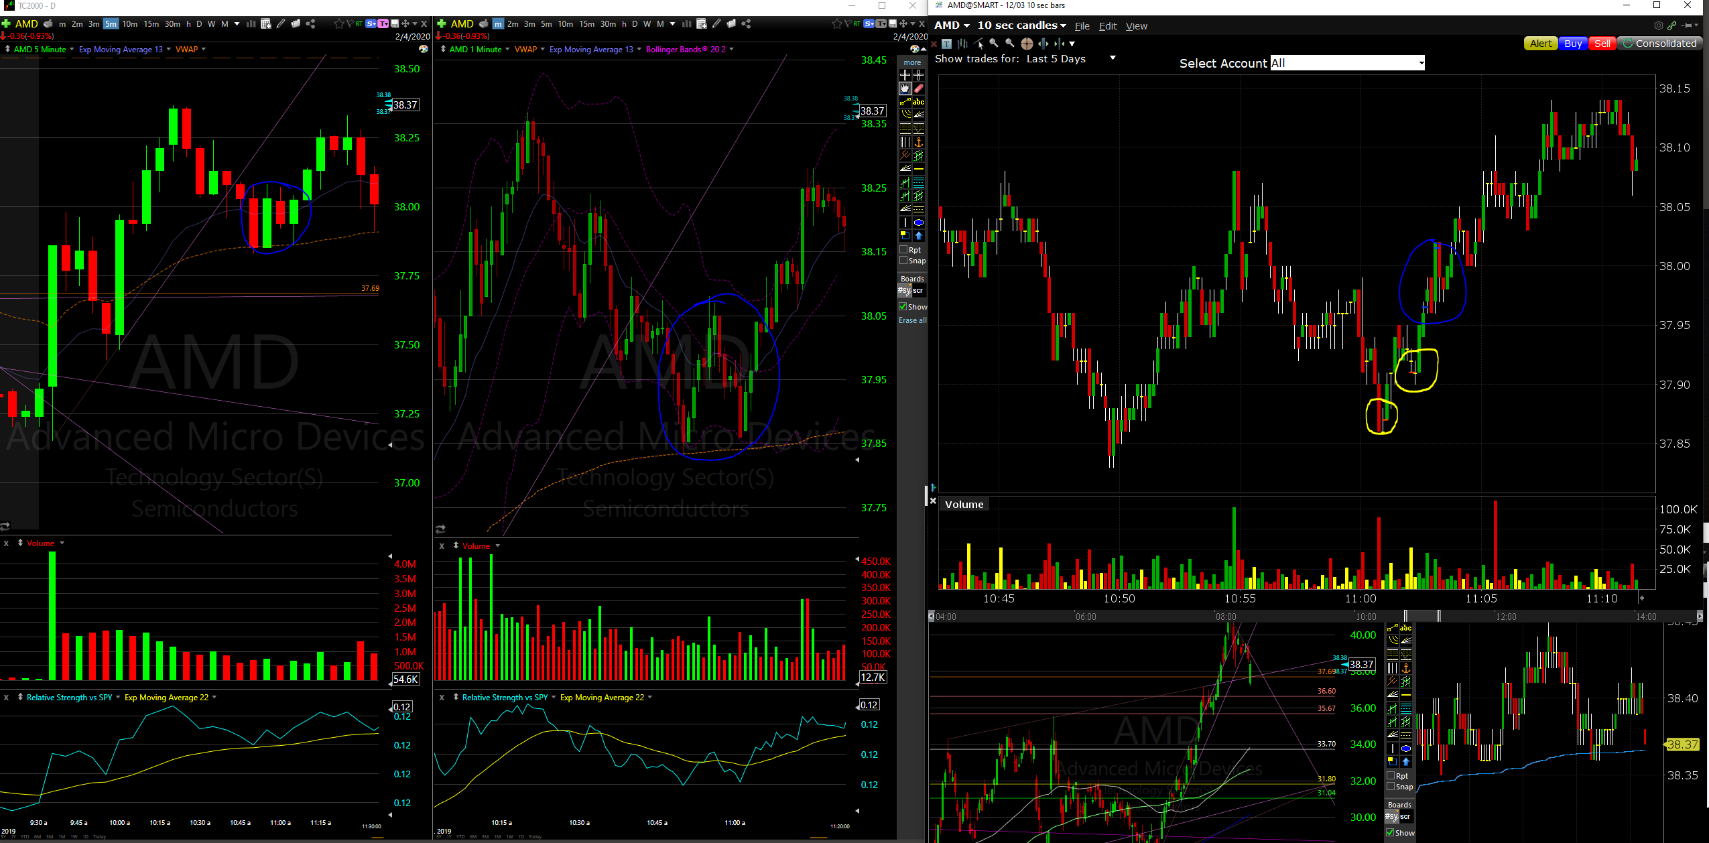
Task: Open the File menu in the TWS chart window
Action: click(x=1082, y=26)
